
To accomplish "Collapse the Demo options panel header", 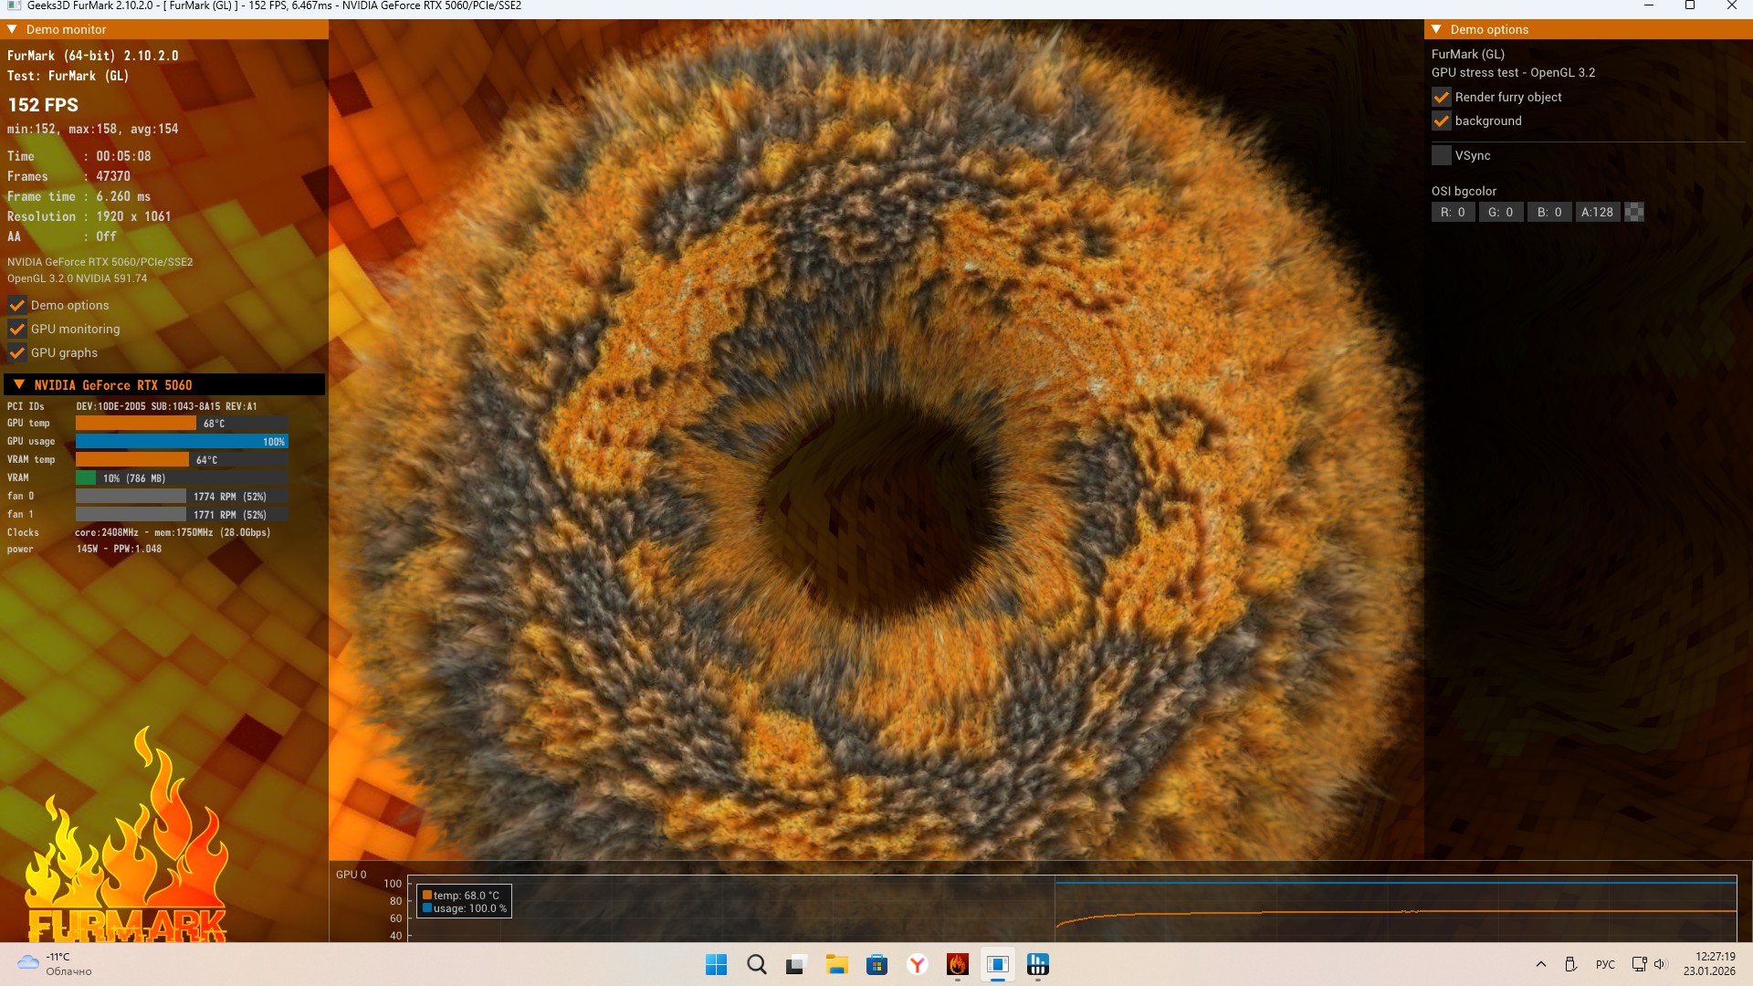I will 1436,29.
